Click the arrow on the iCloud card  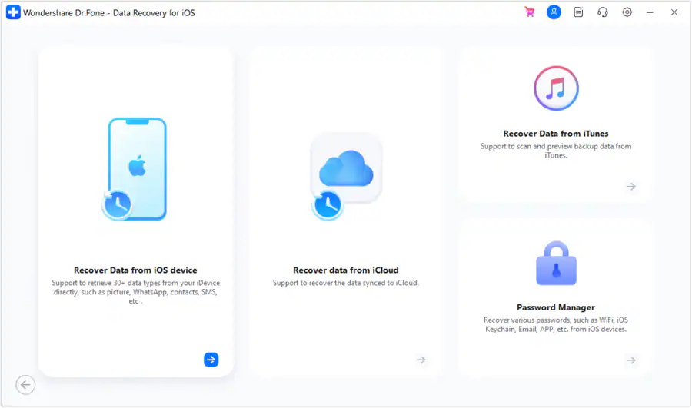[x=421, y=360]
